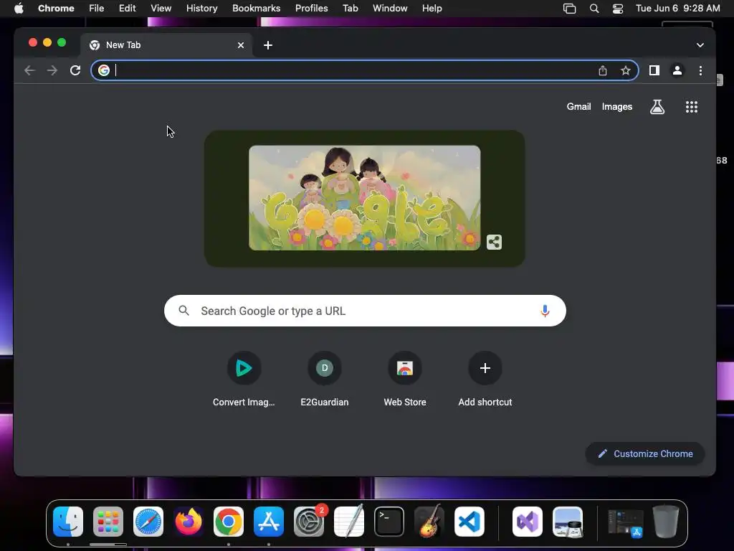This screenshot has height=551, width=734.
Task: Close the New Tab tab
Action: coord(241,45)
